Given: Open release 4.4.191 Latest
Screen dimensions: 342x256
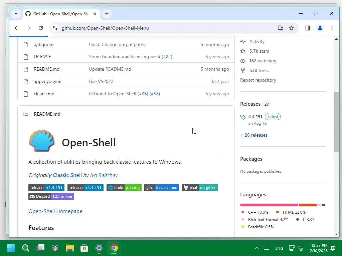Looking at the screenshot, I should 261,117.
